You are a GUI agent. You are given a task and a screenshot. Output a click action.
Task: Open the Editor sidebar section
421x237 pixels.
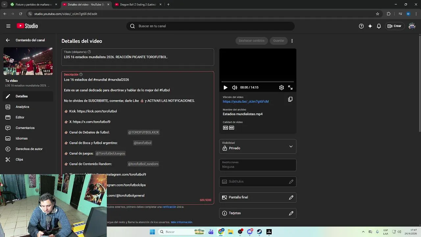point(28,117)
